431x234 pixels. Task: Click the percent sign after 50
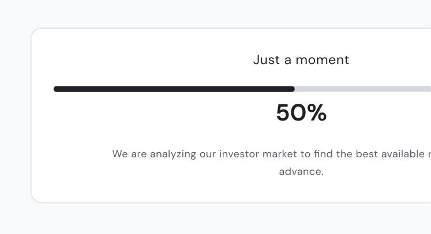[317, 112]
